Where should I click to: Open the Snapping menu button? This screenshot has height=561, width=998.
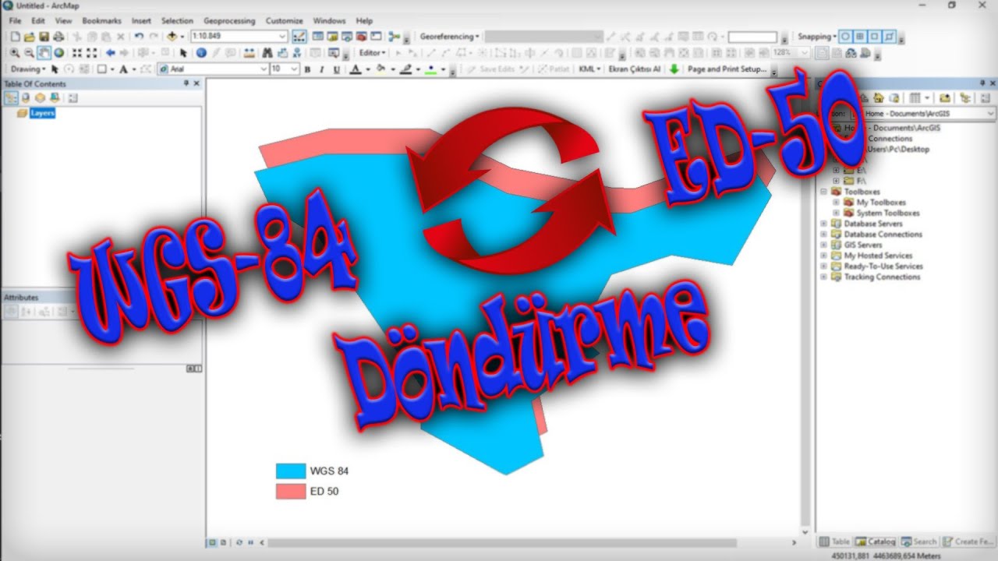(x=816, y=37)
